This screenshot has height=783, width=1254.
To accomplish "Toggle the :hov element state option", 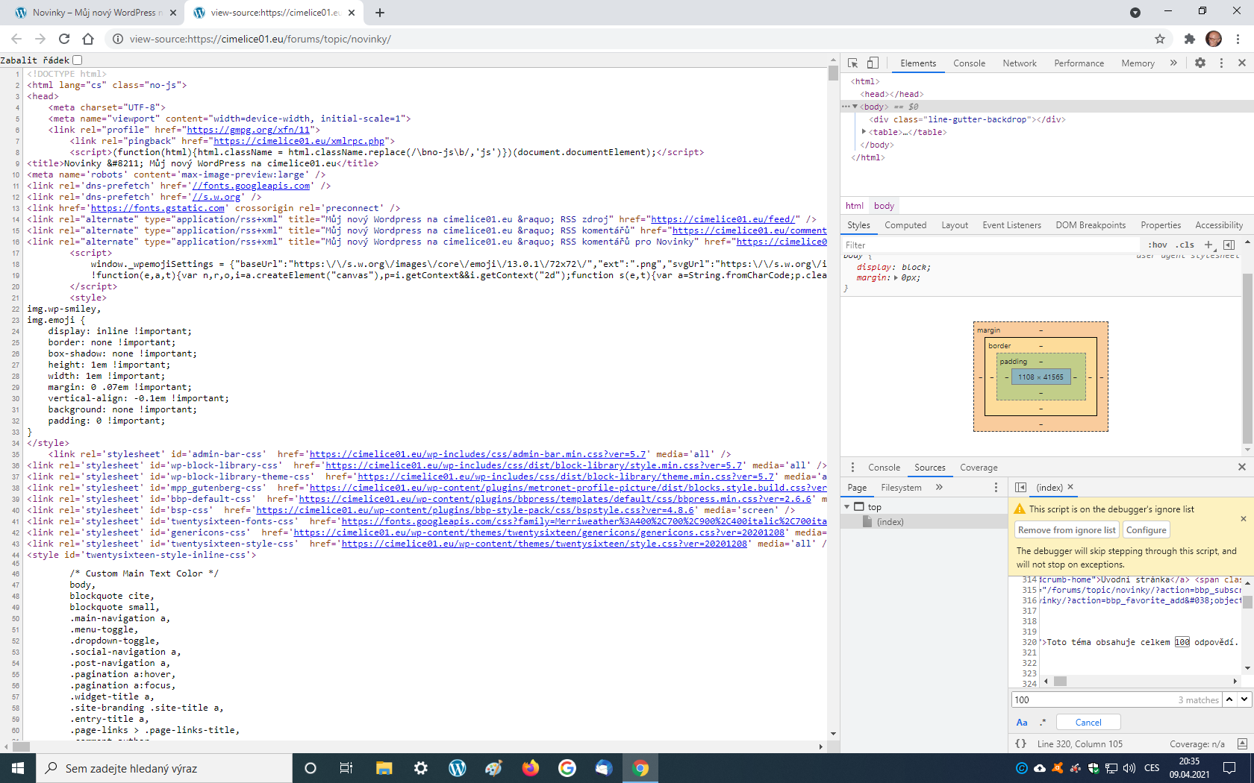I will point(1157,245).
